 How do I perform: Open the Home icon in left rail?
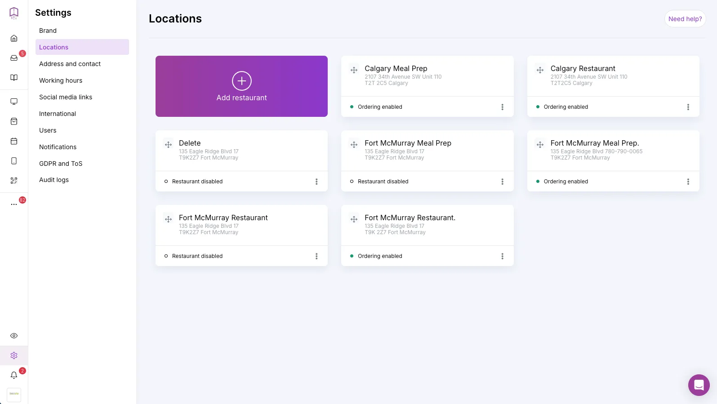(14, 38)
